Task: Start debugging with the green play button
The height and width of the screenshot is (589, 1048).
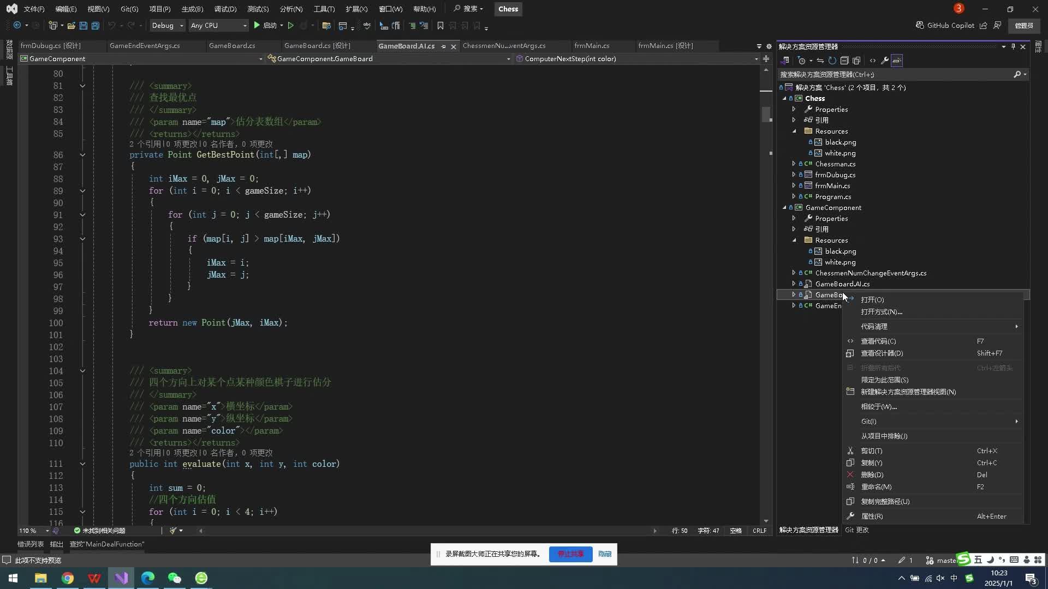Action: pyautogui.click(x=255, y=25)
